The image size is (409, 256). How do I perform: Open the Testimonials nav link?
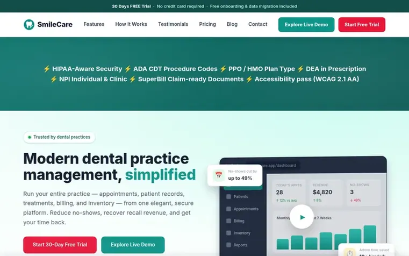tap(173, 24)
